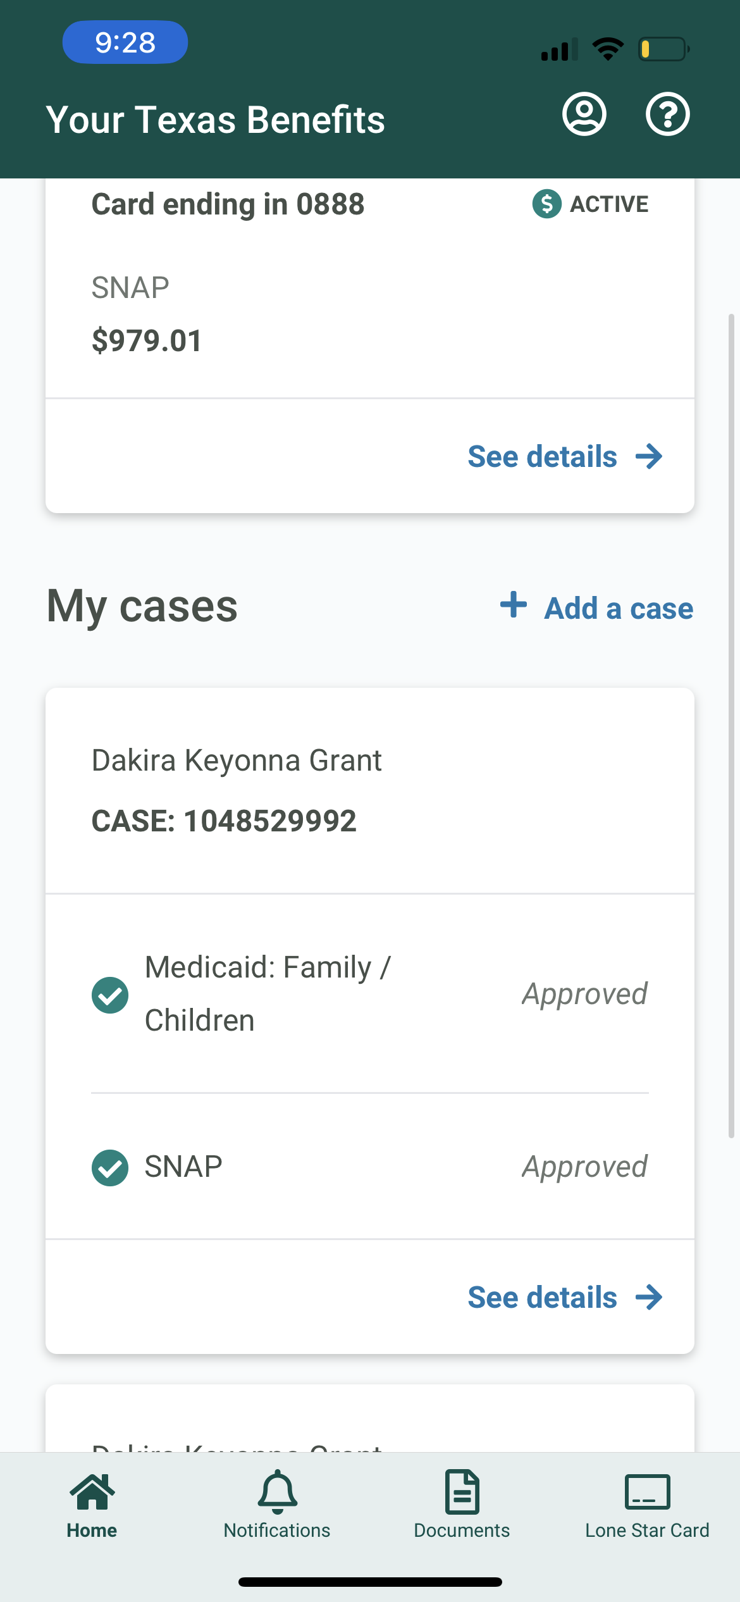Tap the arrow next to case See details
This screenshot has width=740, height=1602.
point(649,1297)
